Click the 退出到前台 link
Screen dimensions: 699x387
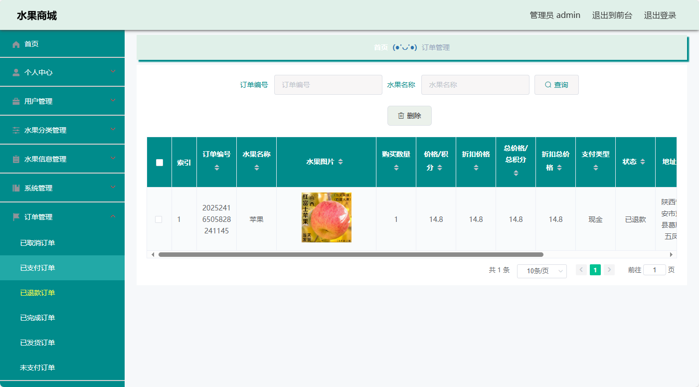pos(612,15)
